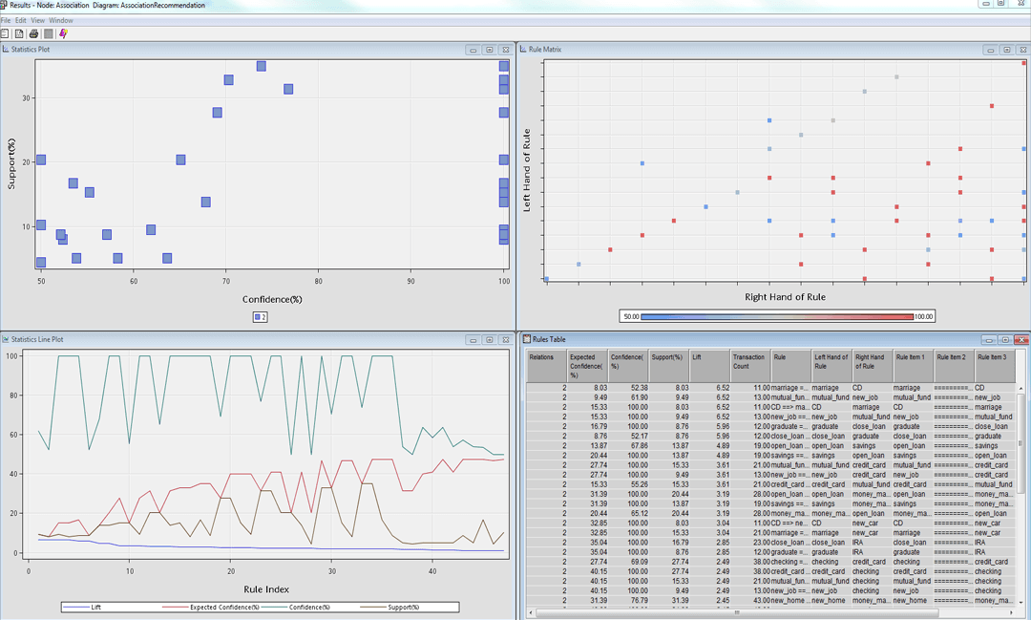1031x620 pixels.
Task: Sort by the Relations column header
Action: coord(546,366)
